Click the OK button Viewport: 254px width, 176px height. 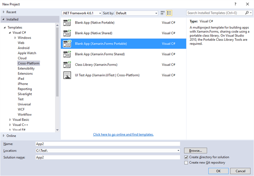[218, 171]
